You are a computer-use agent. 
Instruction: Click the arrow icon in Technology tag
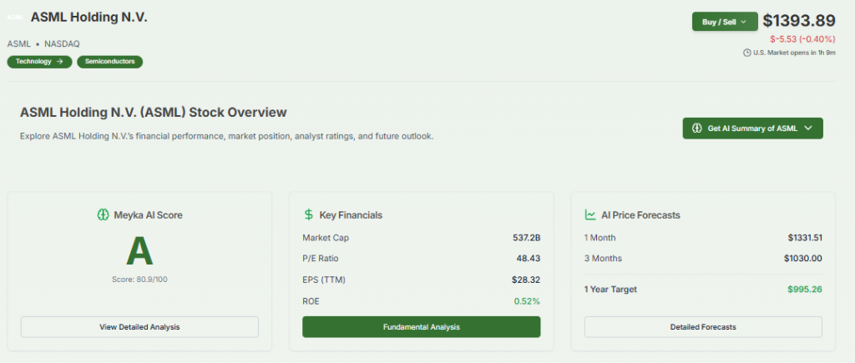point(59,62)
